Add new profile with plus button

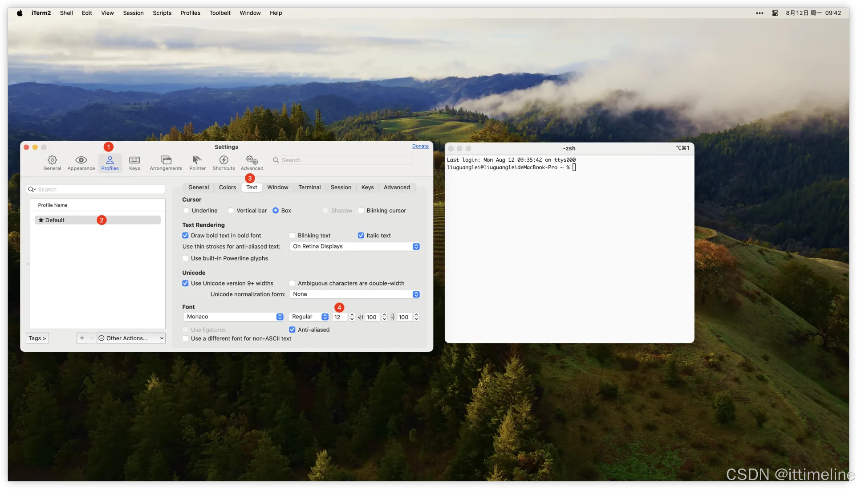click(x=82, y=338)
